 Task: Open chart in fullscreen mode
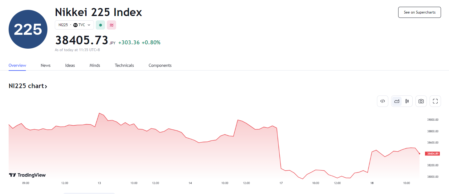pos(435,101)
